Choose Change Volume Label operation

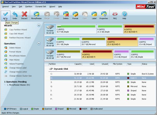(x=18, y=68)
